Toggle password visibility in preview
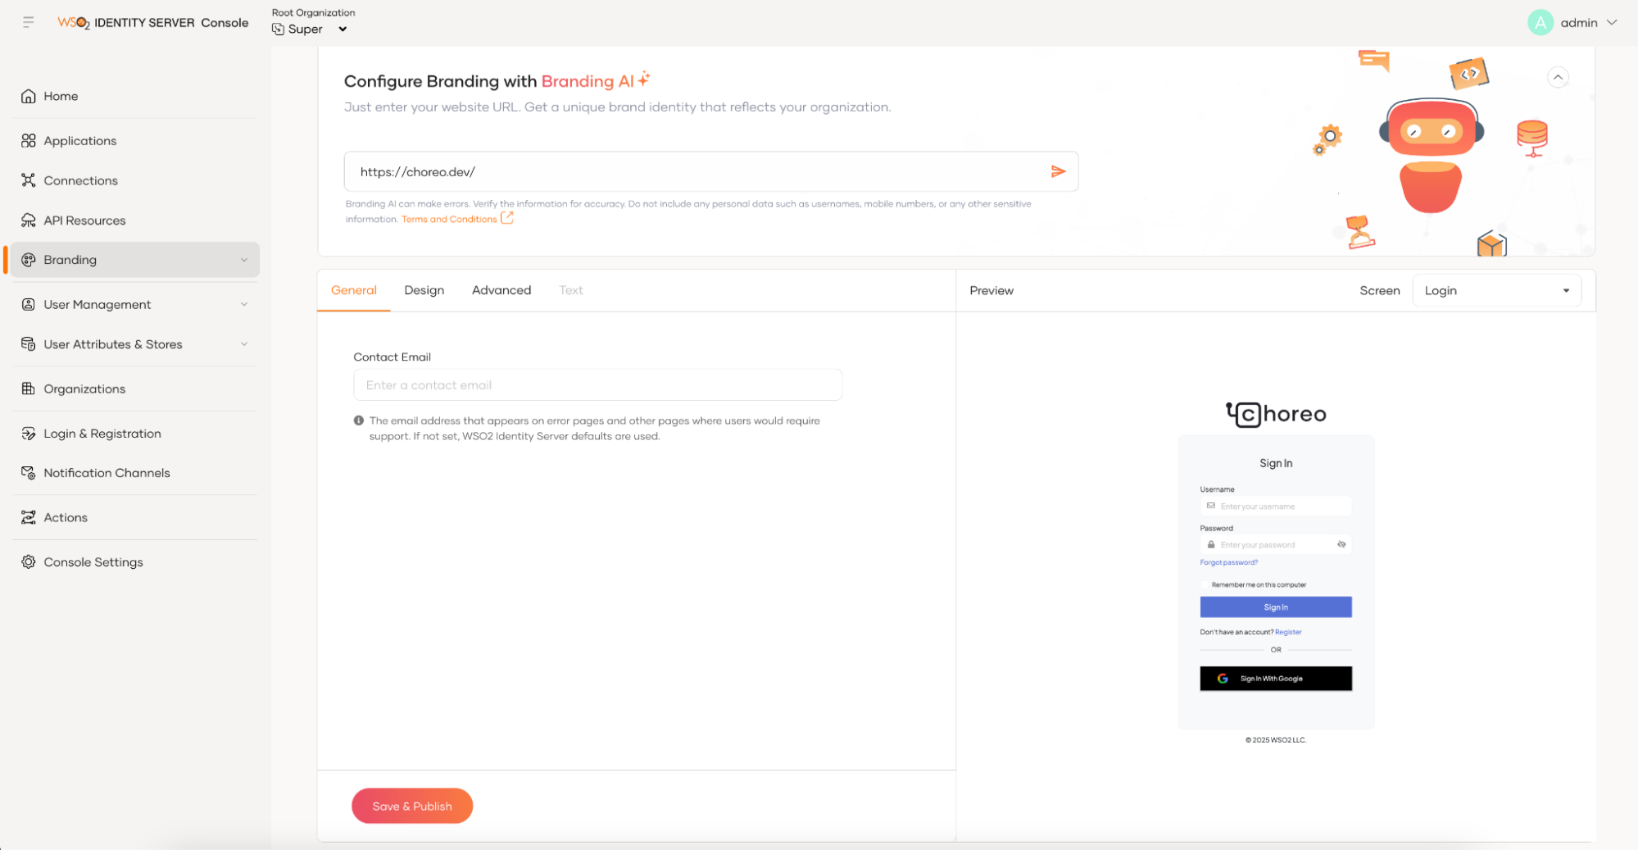1638x850 pixels. point(1341,544)
